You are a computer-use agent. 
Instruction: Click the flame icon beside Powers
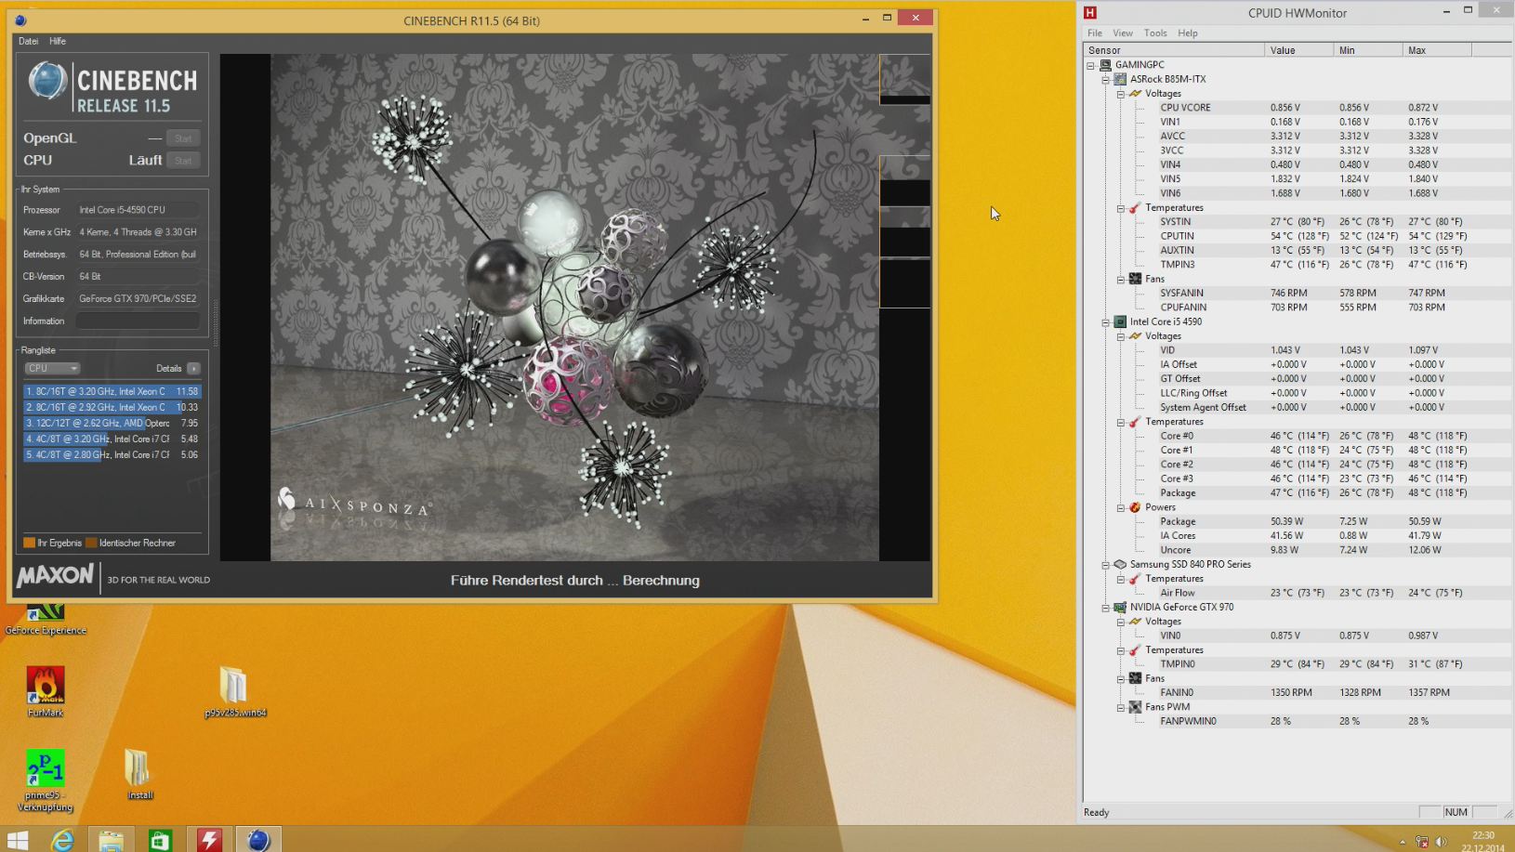tap(1135, 507)
